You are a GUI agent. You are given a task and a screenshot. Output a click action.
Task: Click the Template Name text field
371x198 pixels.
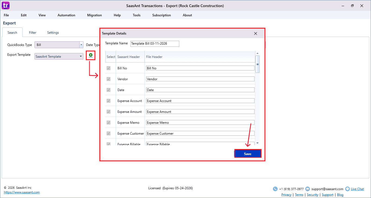click(155, 44)
